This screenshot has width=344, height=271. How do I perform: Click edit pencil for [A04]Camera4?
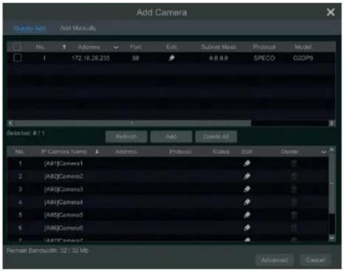(247, 202)
